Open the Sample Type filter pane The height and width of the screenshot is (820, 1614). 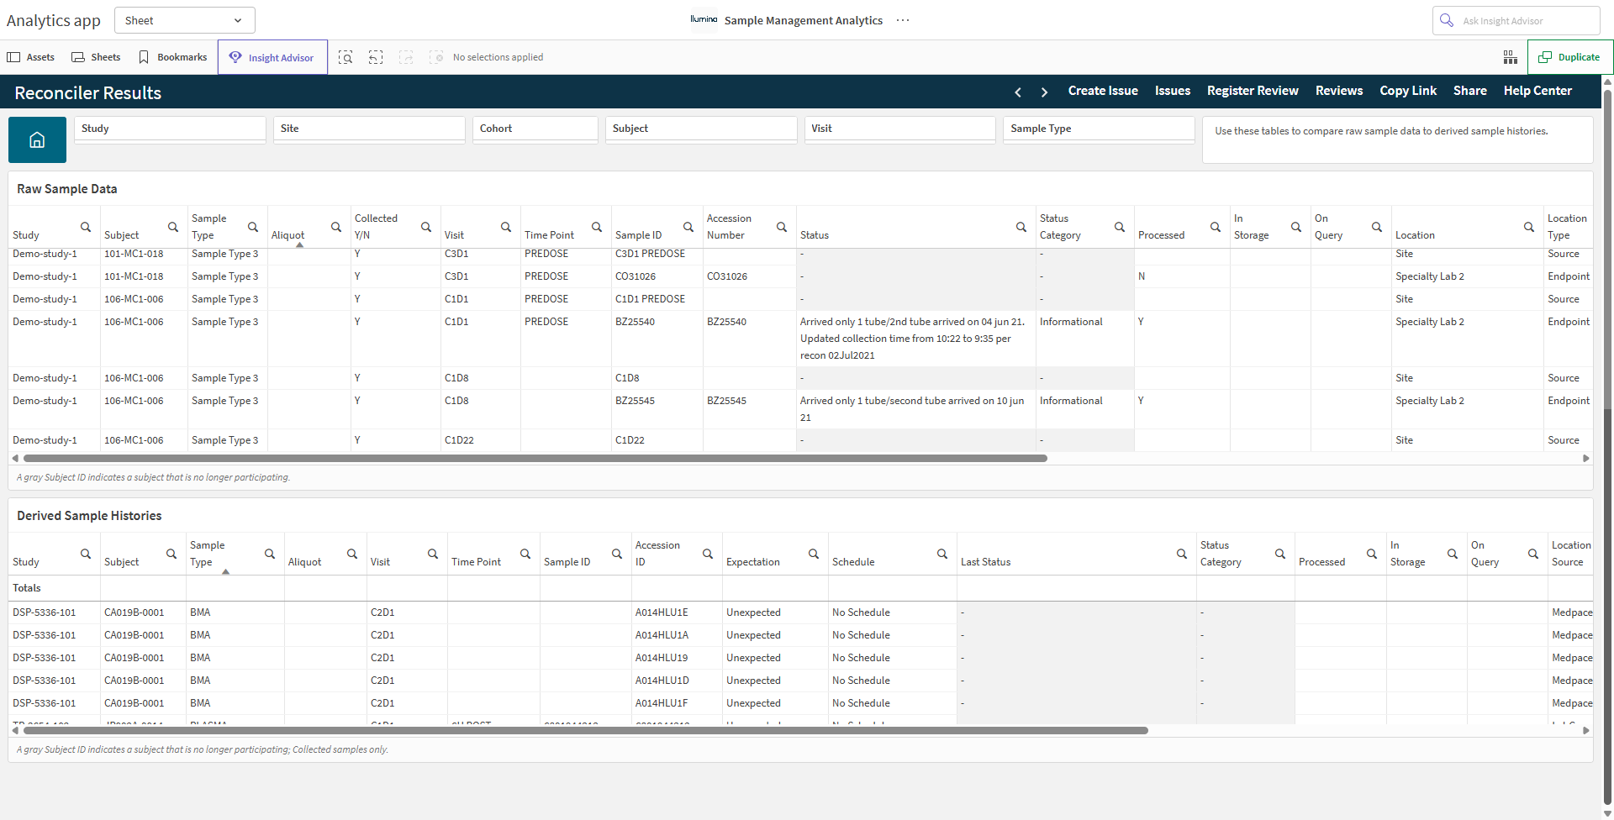click(1099, 129)
